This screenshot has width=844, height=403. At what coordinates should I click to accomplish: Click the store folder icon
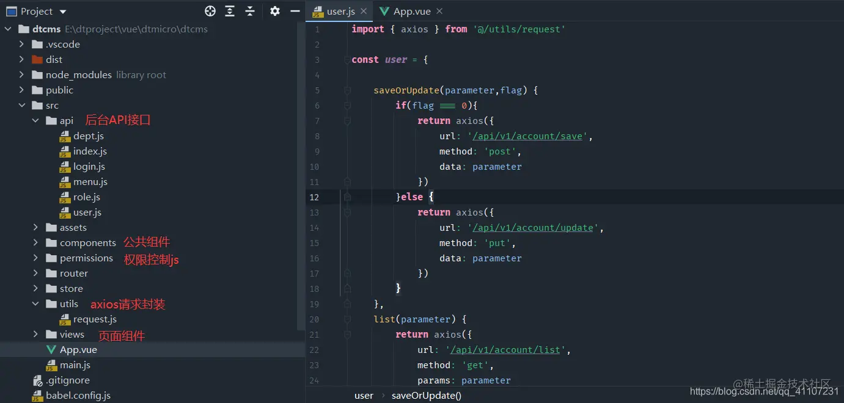pyautogui.click(x=52, y=288)
